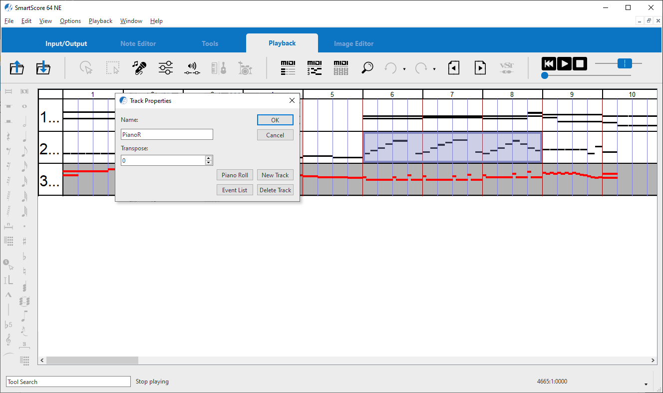Select the arrow pointer tool in toolbar

coord(86,67)
